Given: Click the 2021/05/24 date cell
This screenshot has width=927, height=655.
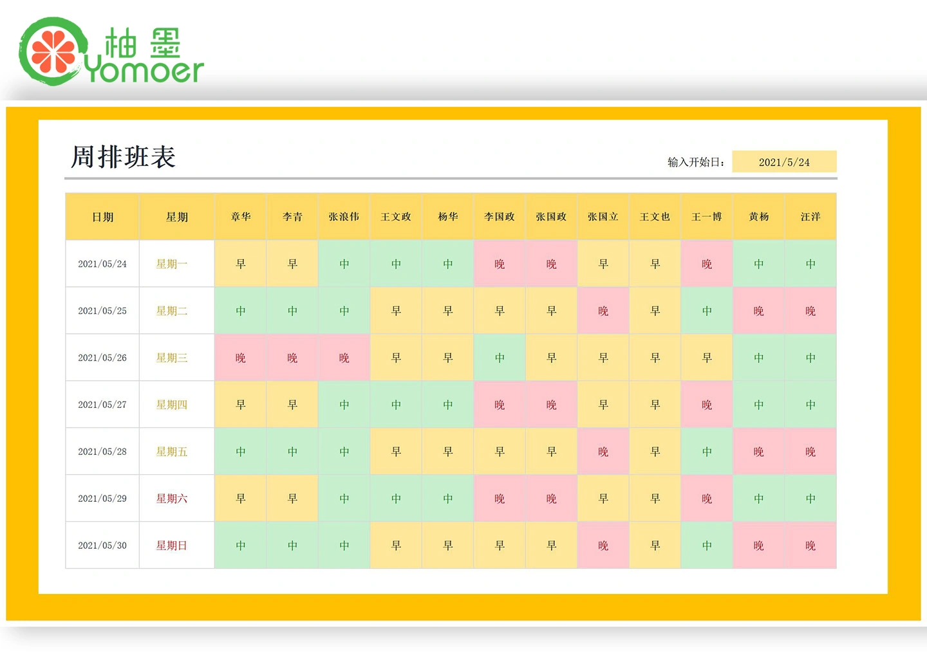Looking at the screenshot, I should tap(102, 264).
